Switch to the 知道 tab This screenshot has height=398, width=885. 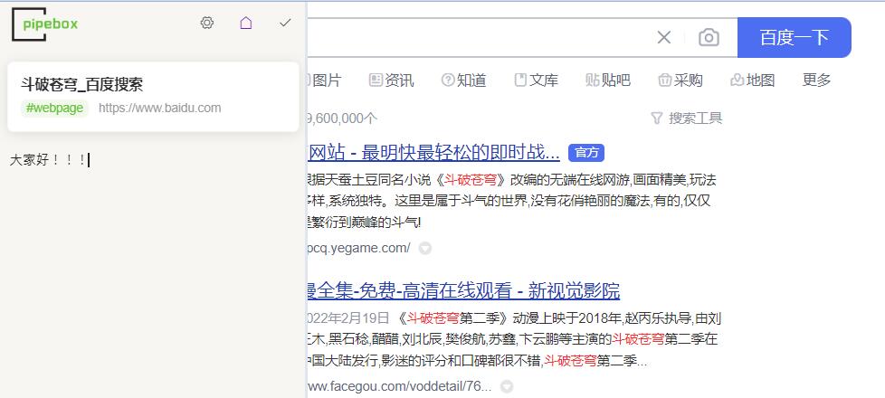point(463,81)
